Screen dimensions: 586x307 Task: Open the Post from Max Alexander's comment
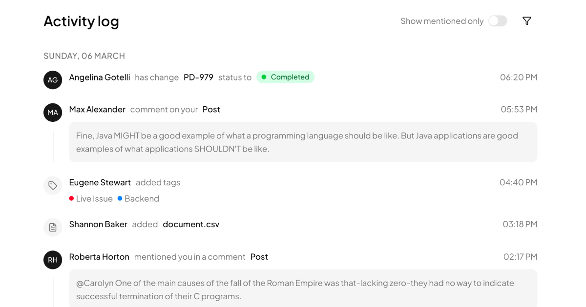tap(211, 109)
